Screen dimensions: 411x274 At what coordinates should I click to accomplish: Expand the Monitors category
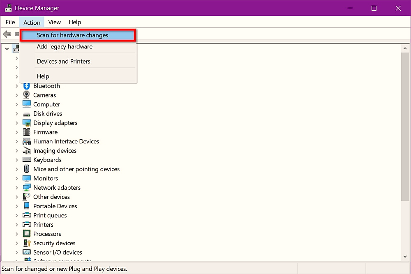[x=17, y=178]
